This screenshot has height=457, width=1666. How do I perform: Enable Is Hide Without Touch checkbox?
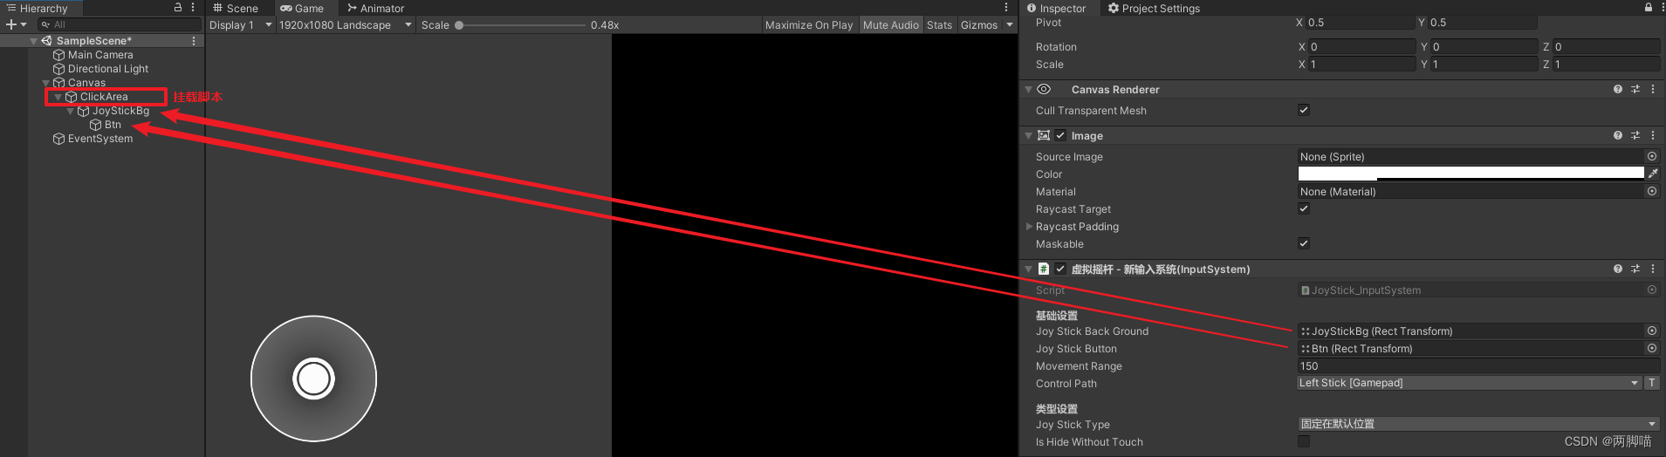[1304, 441]
